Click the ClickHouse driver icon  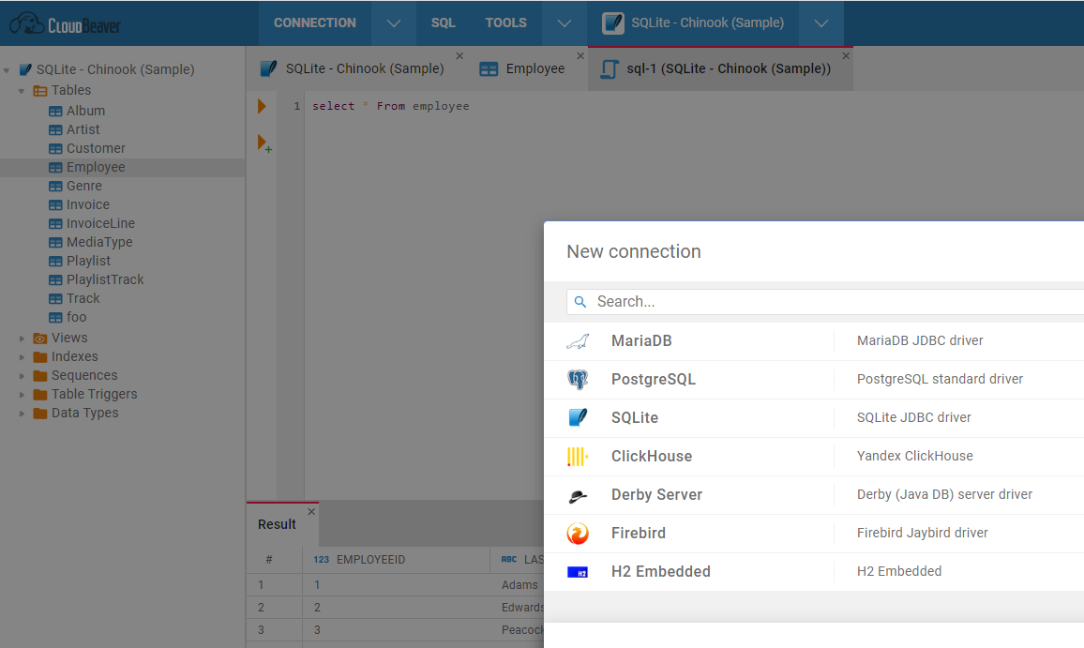click(579, 456)
